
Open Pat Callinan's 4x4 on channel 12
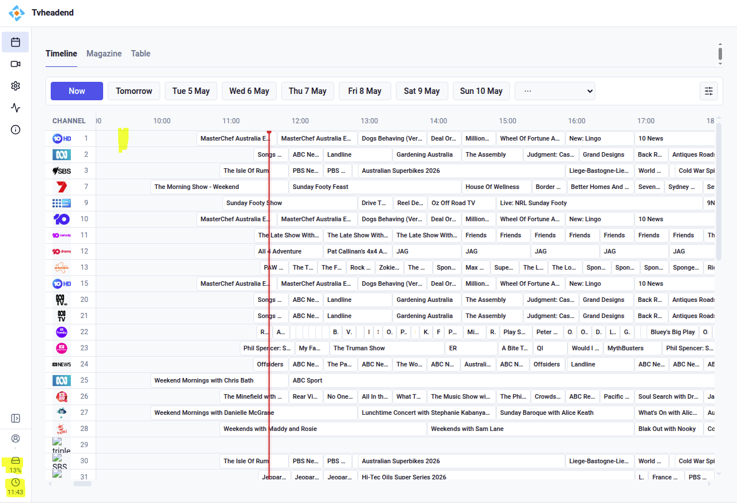358,251
